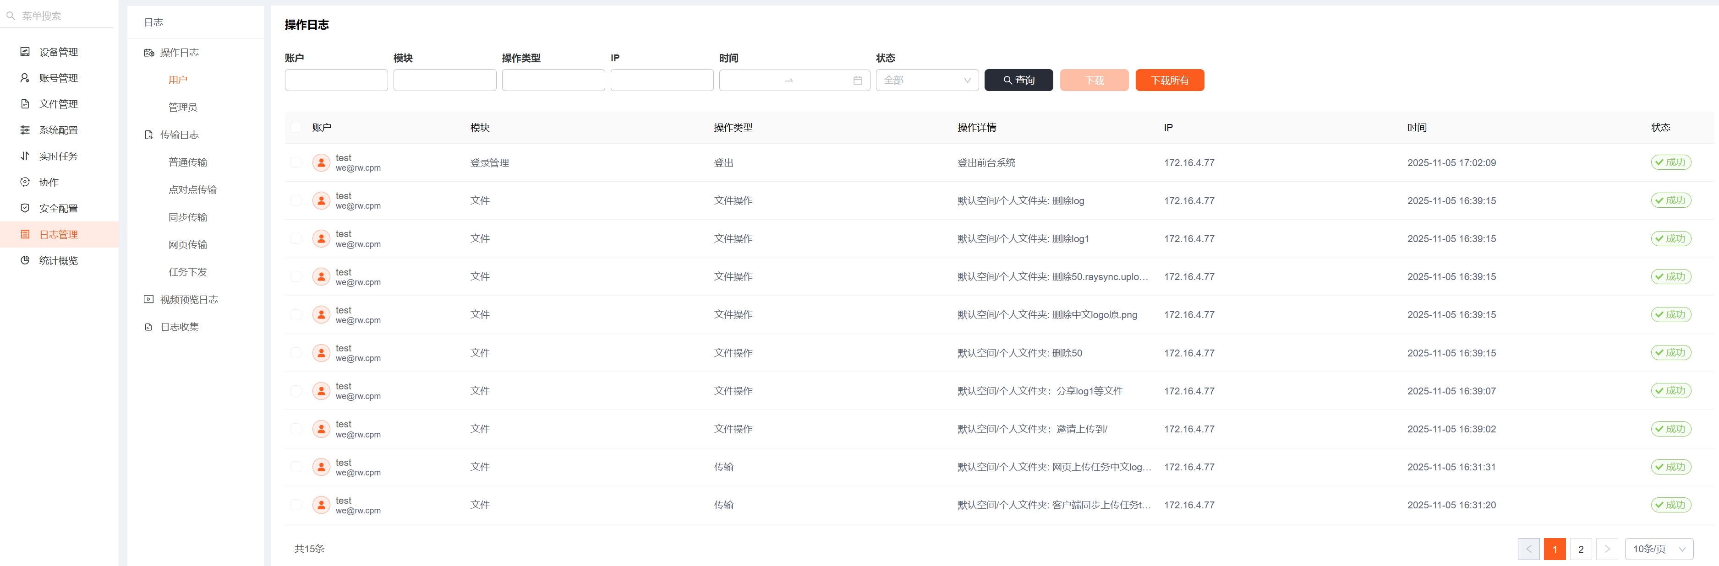Click the 查询 search button
This screenshot has height=566, width=1719.
coord(1018,81)
